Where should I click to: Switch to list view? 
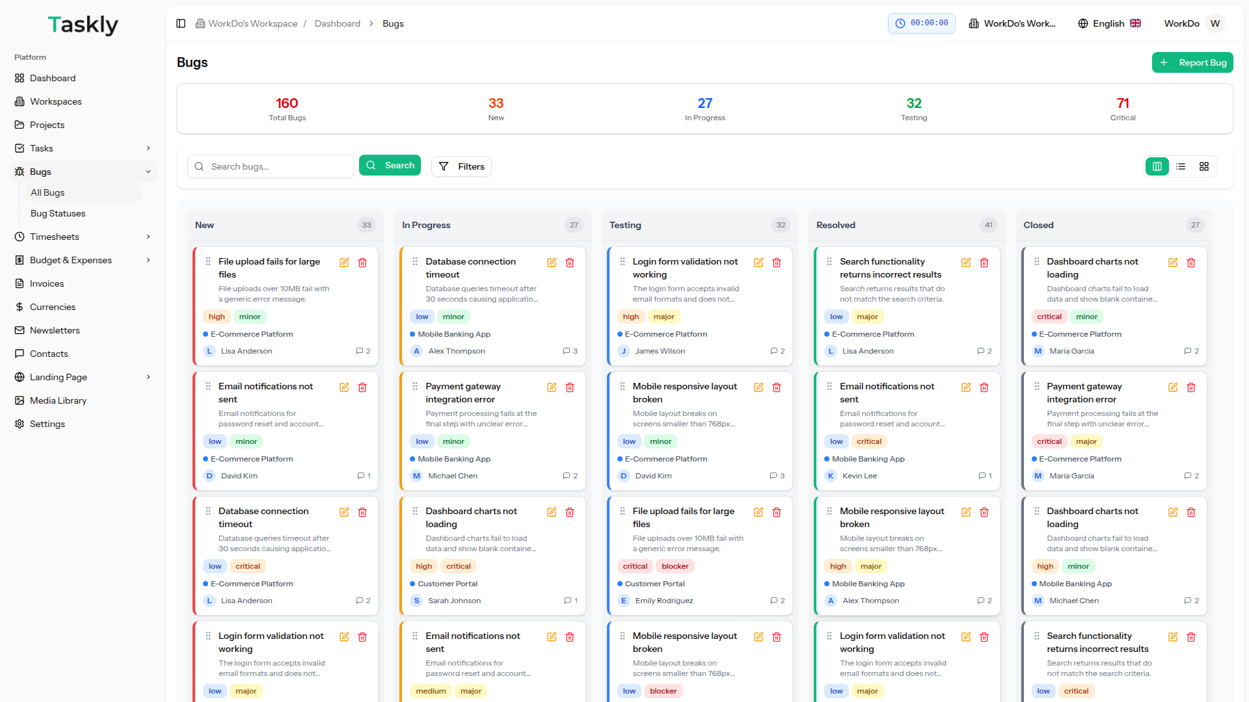[1181, 166]
